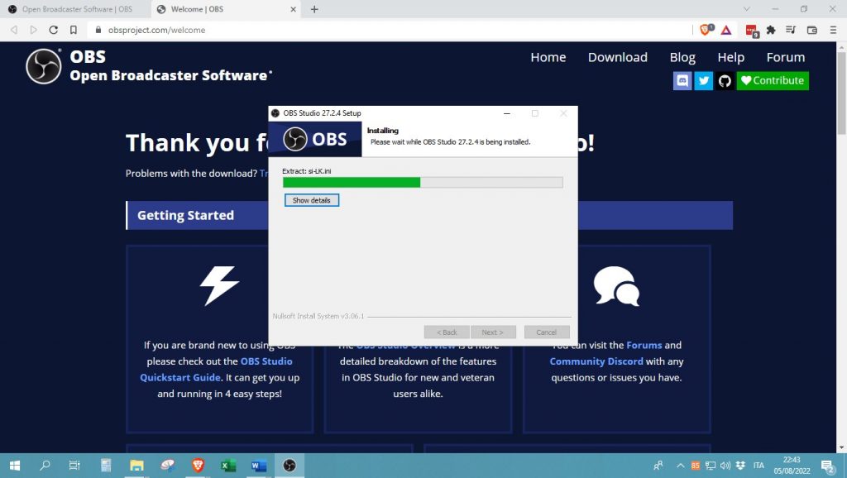Expand the hidden system tray icons chevron
This screenshot has height=478, width=847.
click(681, 466)
